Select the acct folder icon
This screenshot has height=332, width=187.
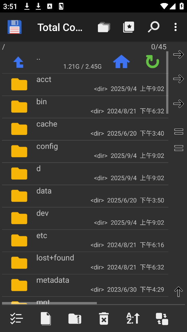click(x=19, y=84)
